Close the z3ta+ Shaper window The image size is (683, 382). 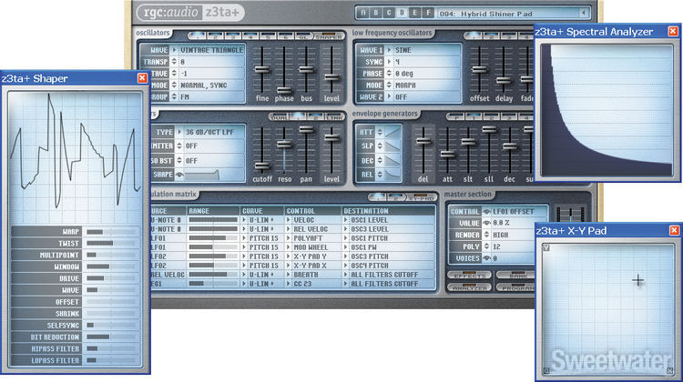pyautogui.click(x=142, y=78)
